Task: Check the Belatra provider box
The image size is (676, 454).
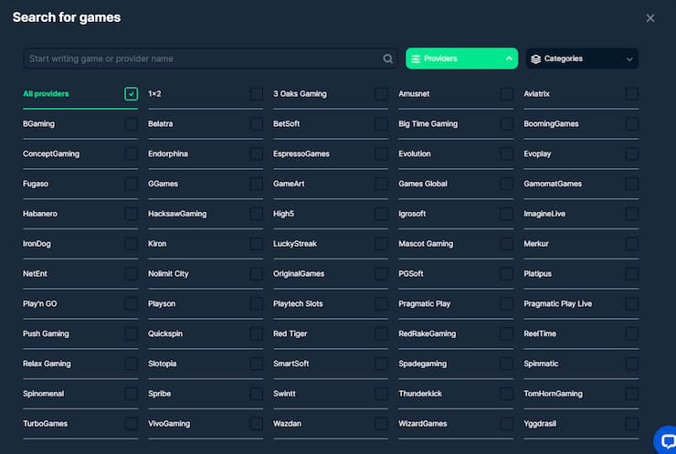Action: point(257,123)
